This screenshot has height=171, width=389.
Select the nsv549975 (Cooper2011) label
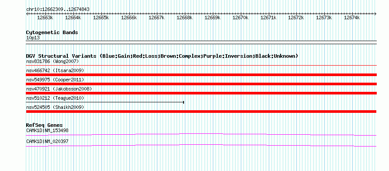coord(55,80)
